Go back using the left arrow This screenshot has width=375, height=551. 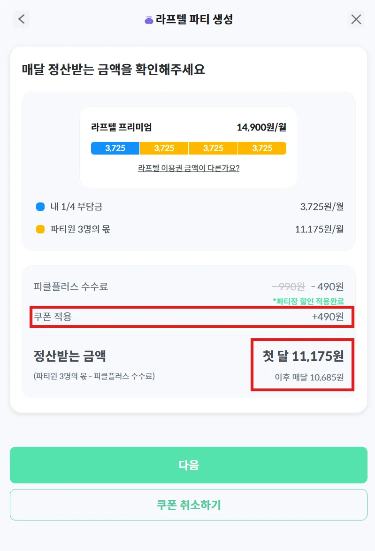[21, 19]
